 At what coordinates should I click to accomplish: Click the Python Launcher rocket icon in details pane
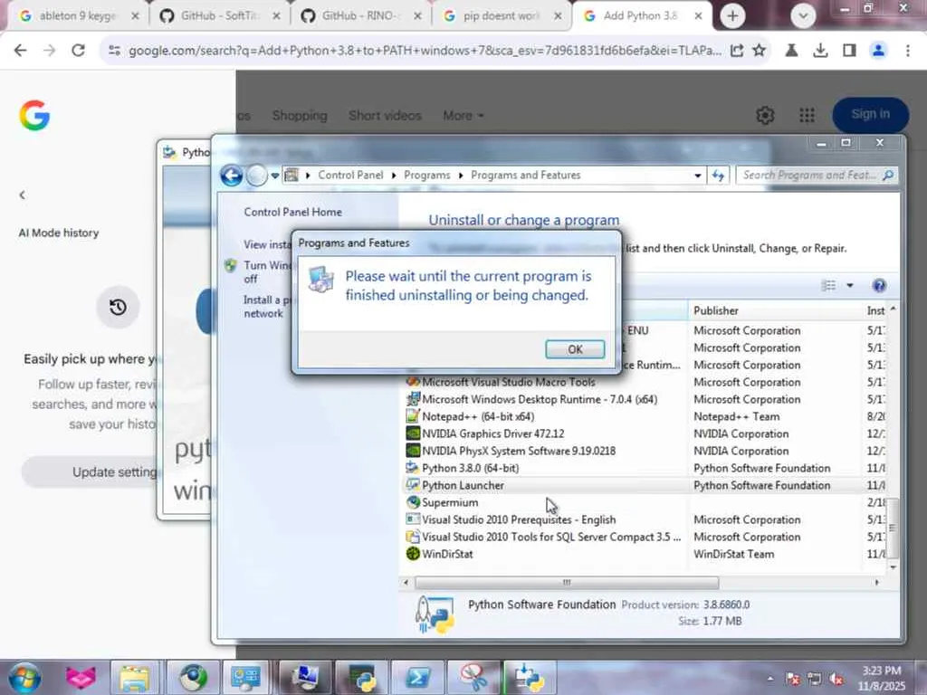click(435, 614)
